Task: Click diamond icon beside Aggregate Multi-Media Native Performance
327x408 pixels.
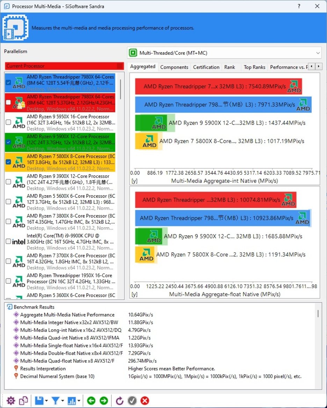Action: [x=16, y=314]
